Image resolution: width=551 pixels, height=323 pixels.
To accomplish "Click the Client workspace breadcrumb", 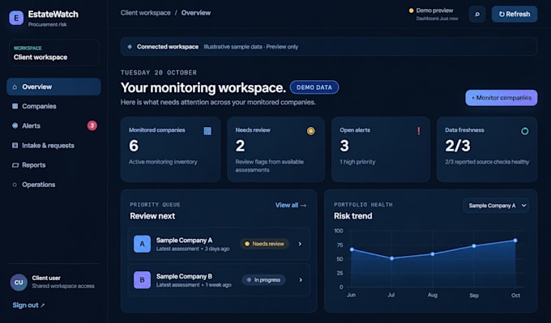I will pyautogui.click(x=146, y=13).
